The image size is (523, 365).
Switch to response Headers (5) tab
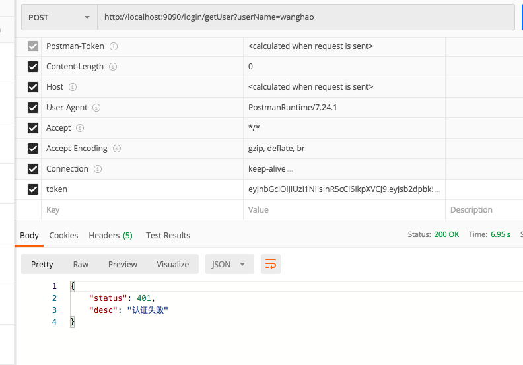click(110, 235)
